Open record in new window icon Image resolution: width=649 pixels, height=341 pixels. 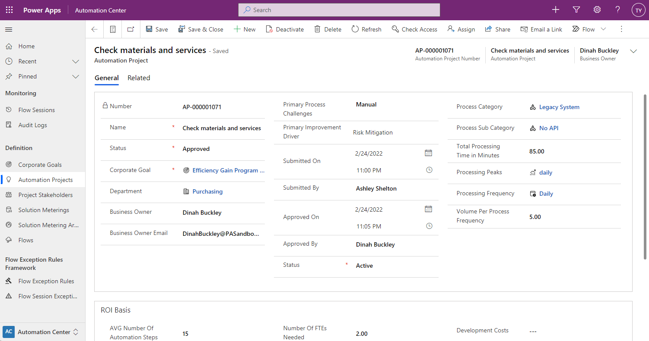[130, 29]
